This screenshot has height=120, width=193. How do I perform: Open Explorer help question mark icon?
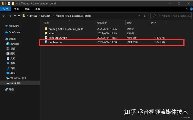191,9
